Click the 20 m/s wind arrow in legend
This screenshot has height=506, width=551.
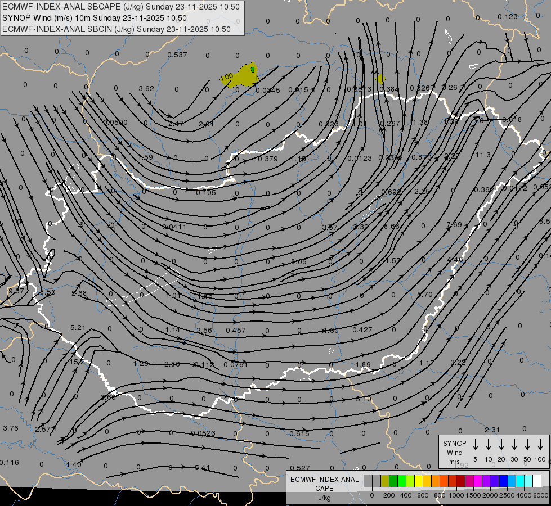click(501, 445)
